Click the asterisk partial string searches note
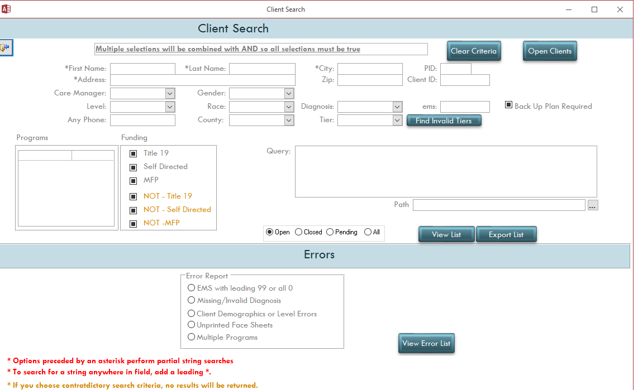 coord(121,361)
